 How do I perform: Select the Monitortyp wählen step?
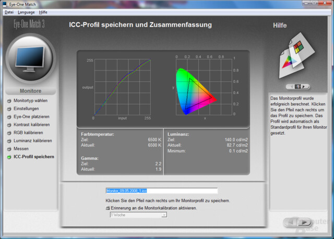tap(30, 101)
